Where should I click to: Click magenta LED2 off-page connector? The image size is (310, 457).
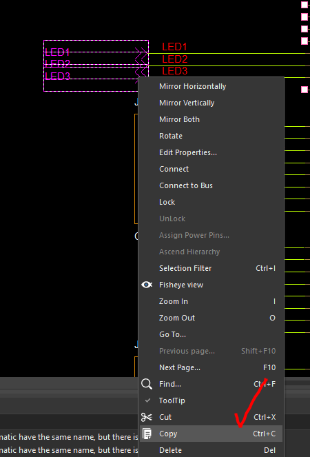click(57, 64)
